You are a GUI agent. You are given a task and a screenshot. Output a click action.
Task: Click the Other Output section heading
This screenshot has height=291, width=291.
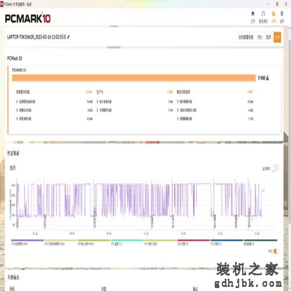tap(13, 278)
